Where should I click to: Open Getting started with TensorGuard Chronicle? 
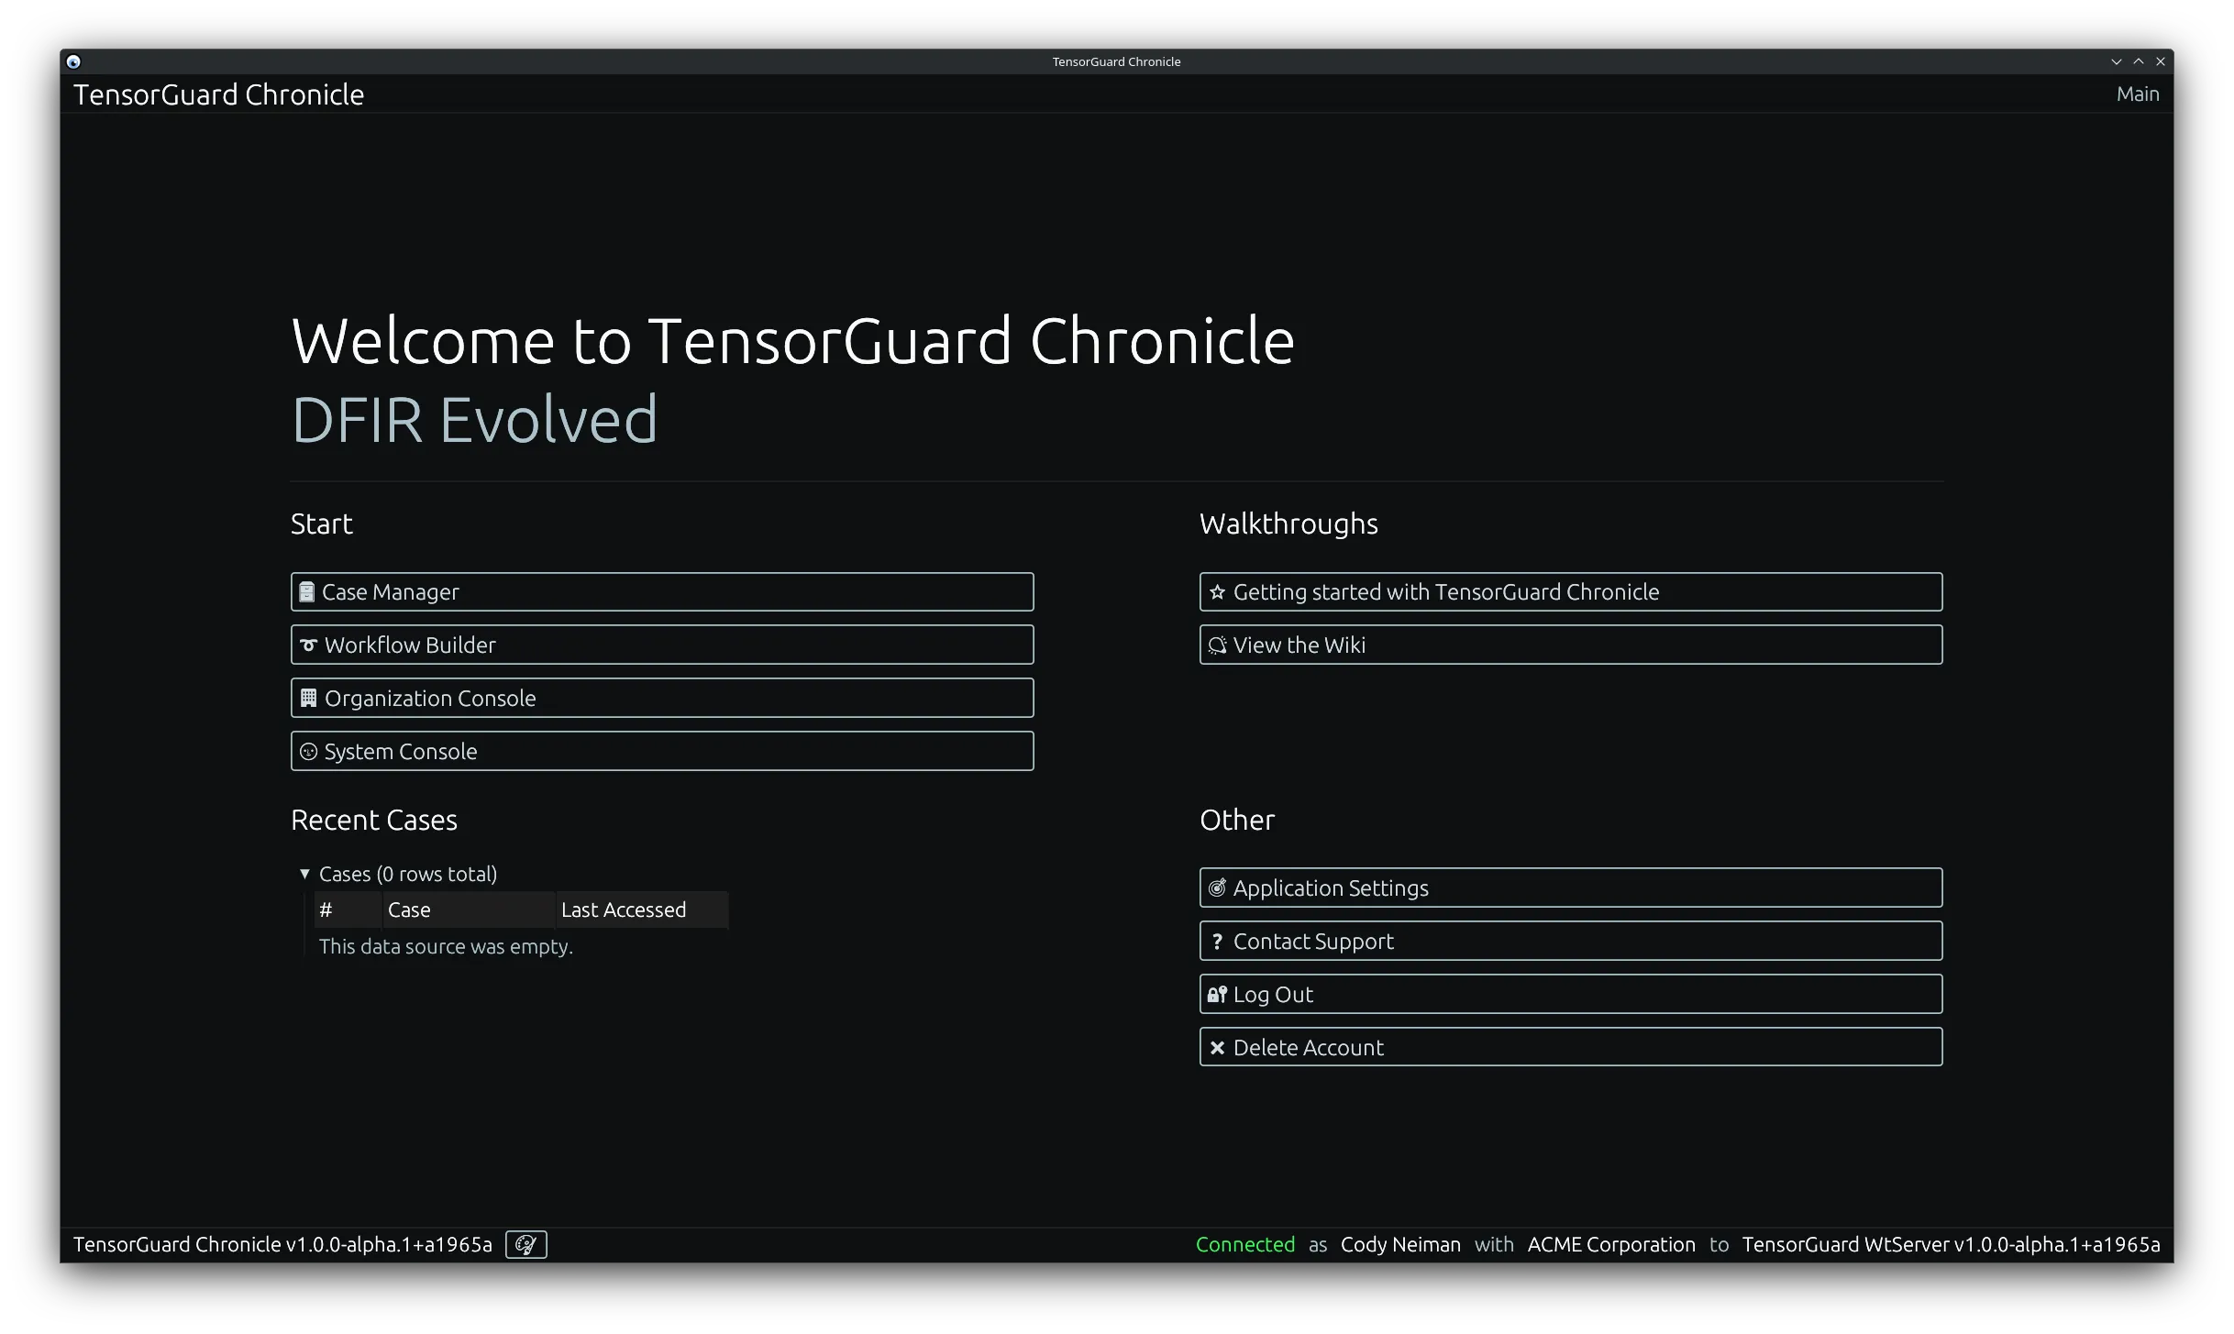[1570, 591]
